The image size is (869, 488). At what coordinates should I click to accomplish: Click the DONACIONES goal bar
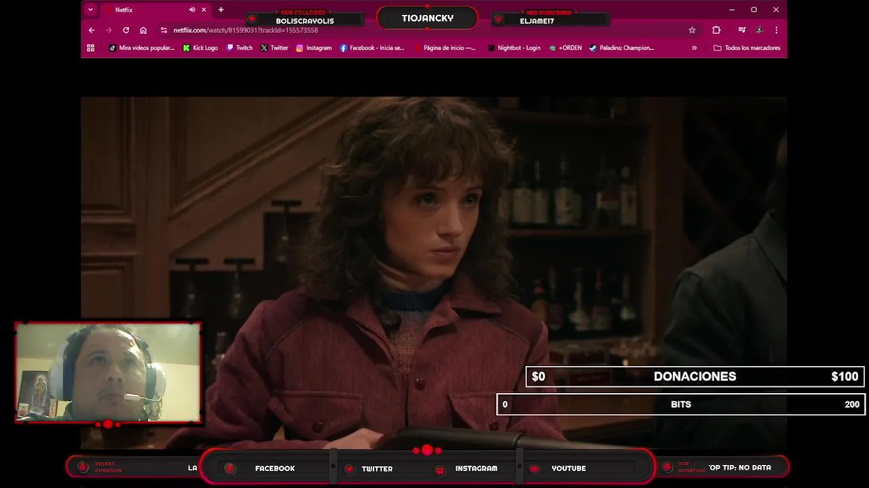(x=695, y=376)
